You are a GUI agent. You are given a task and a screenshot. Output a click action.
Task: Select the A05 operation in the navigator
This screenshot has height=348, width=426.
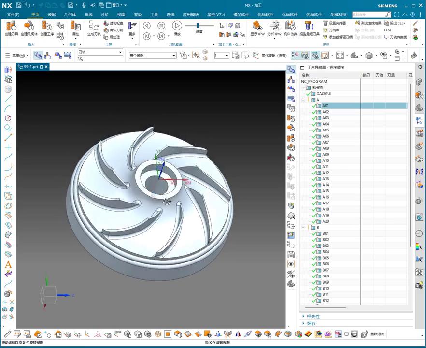pyautogui.click(x=326, y=130)
